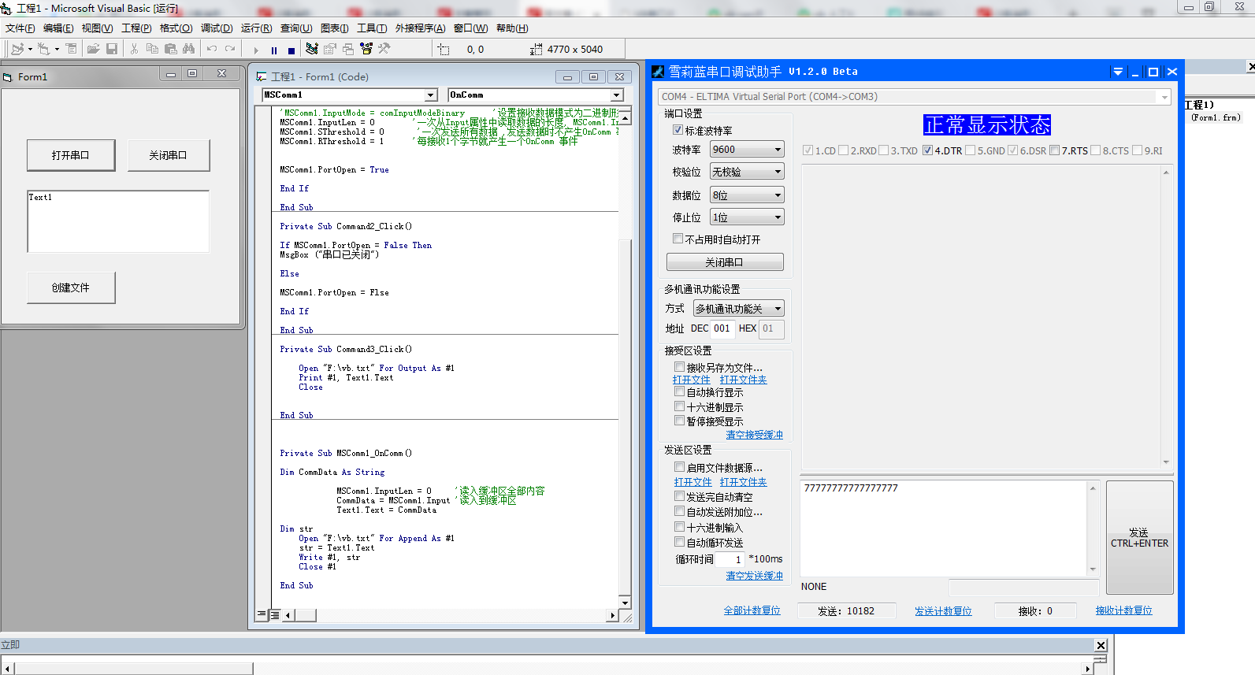
Task: Open the 数据位 8位 dropdown
Action: 747,195
